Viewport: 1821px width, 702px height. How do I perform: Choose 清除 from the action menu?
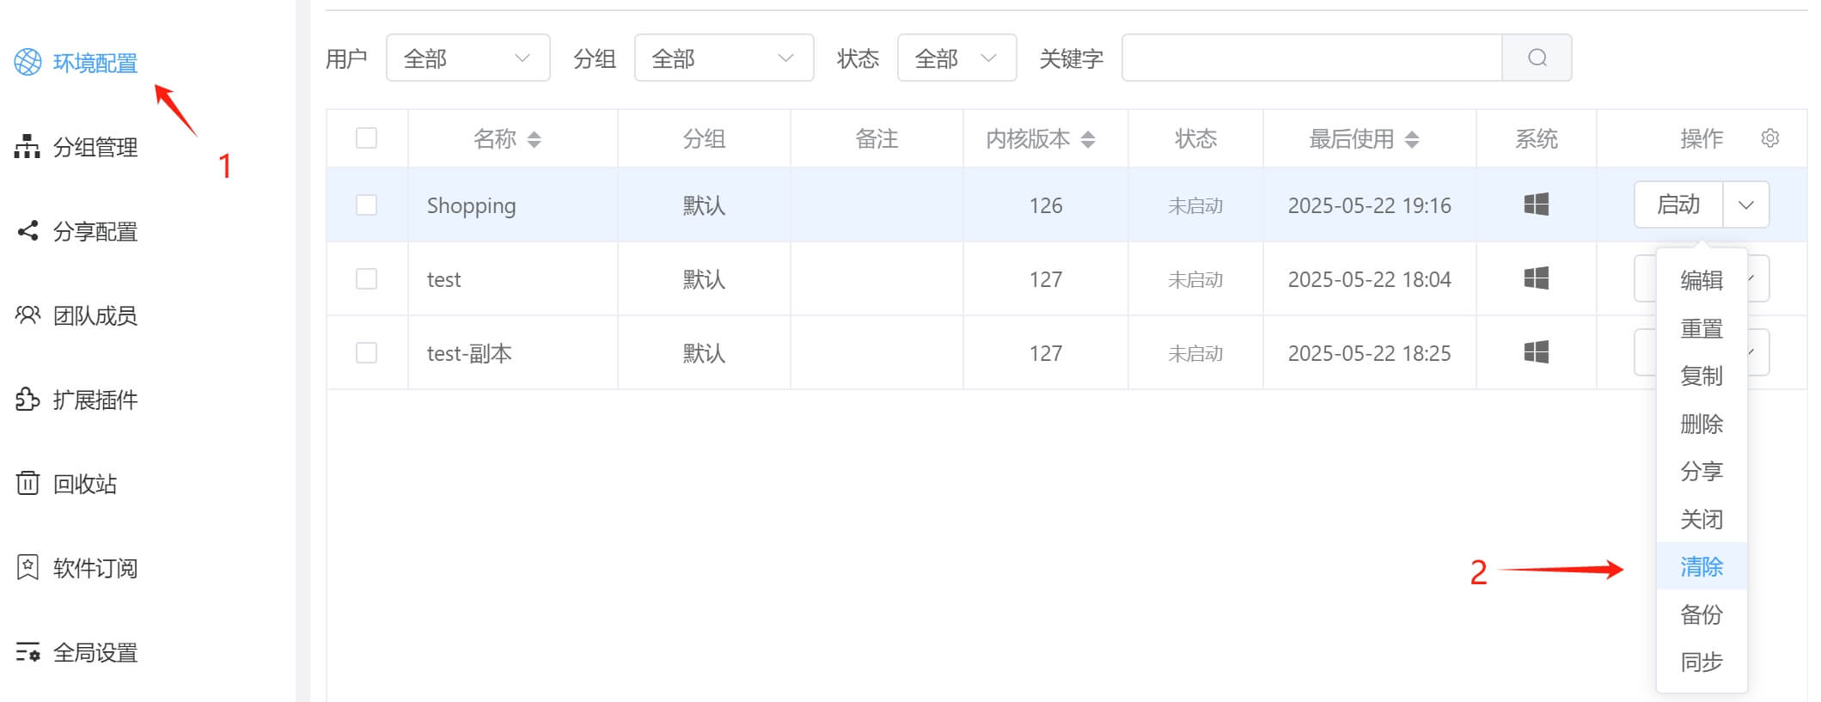(1701, 566)
